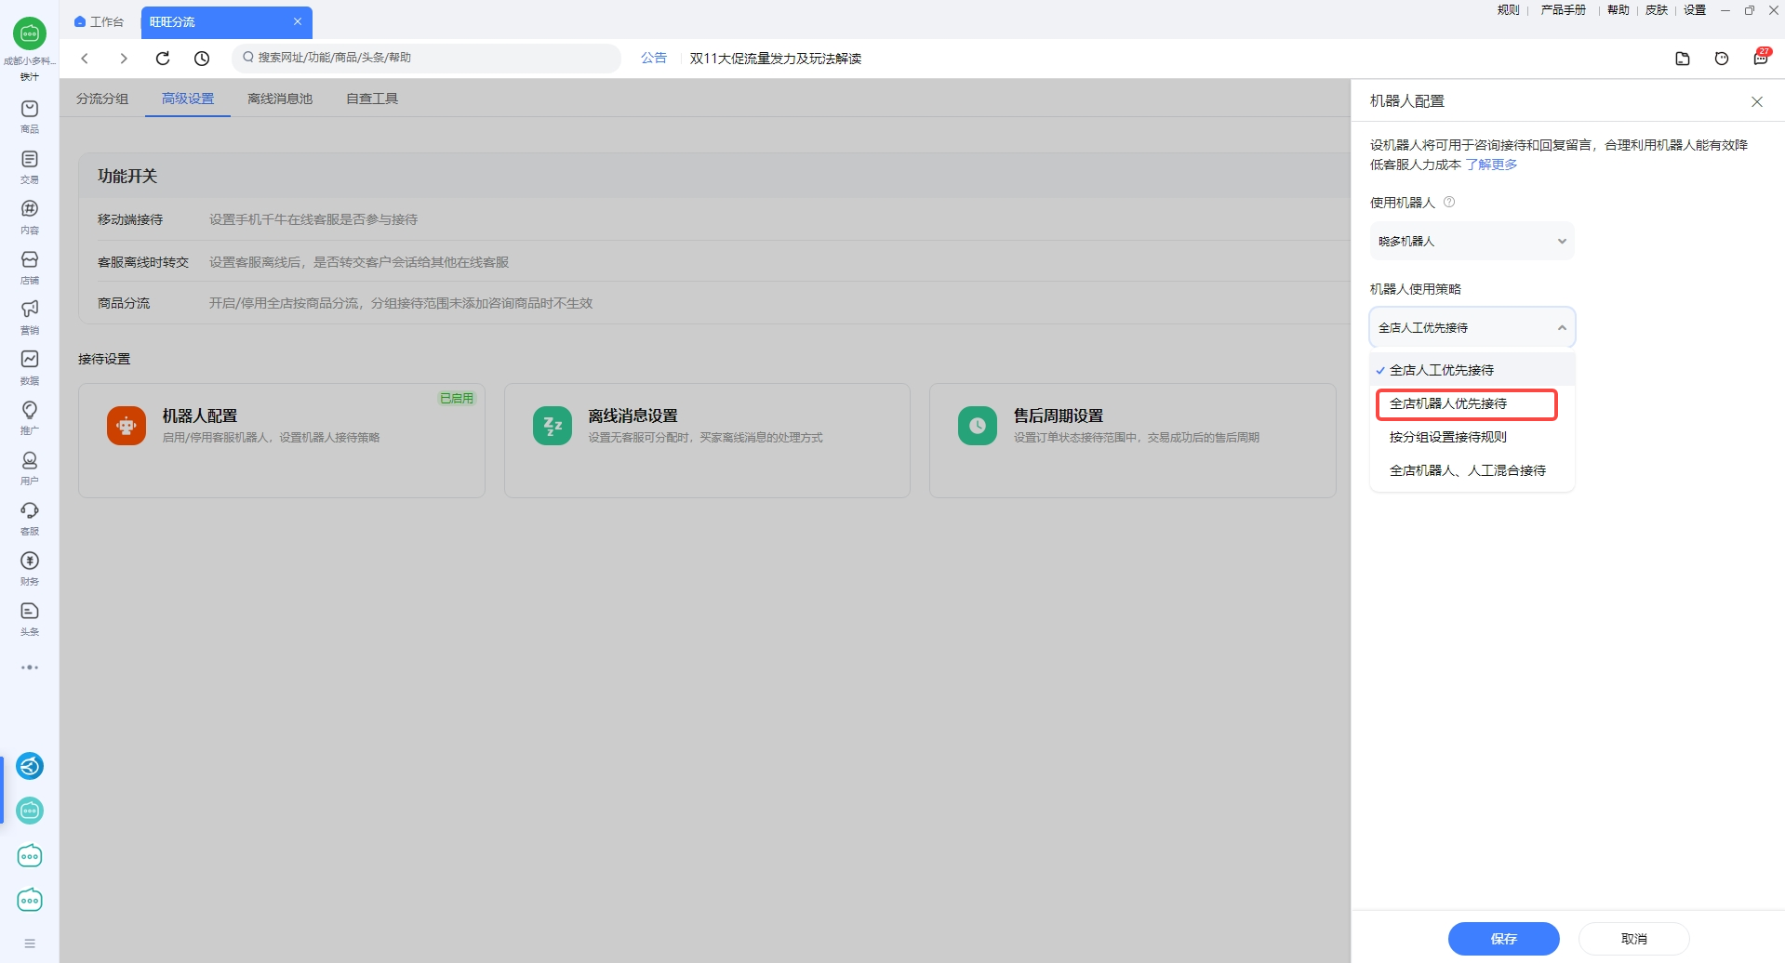Click the green shop avatar at top-left
Screen dimensions: 1785x963
[30, 33]
